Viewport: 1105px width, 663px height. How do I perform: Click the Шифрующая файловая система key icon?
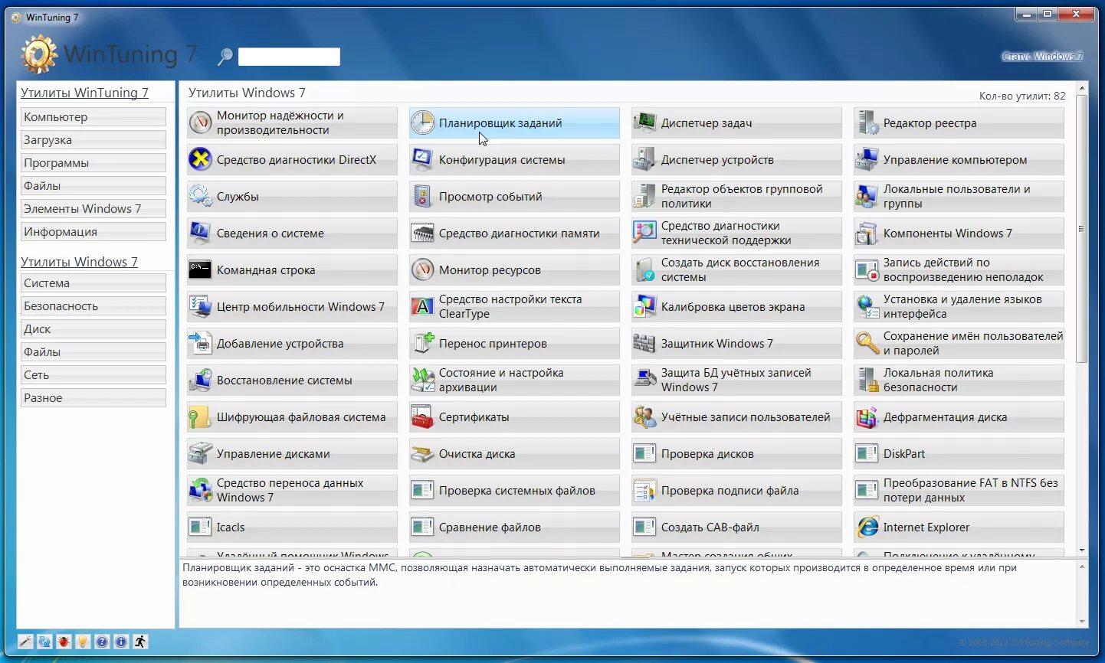click(x=200, y=416)
